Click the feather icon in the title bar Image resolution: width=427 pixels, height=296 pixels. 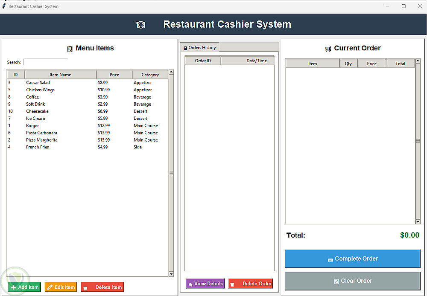[4, 6]
